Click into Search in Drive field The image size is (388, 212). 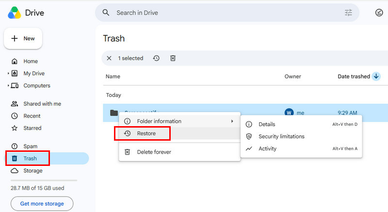click(x=227, y=13)
